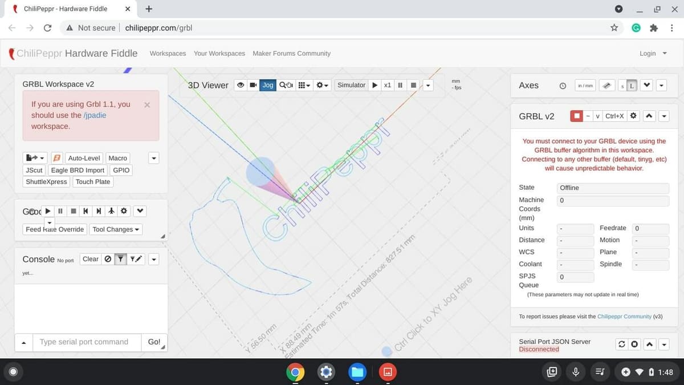Open the Axes caret options menu
Screen dimensions: 684x385
(661, 86)
